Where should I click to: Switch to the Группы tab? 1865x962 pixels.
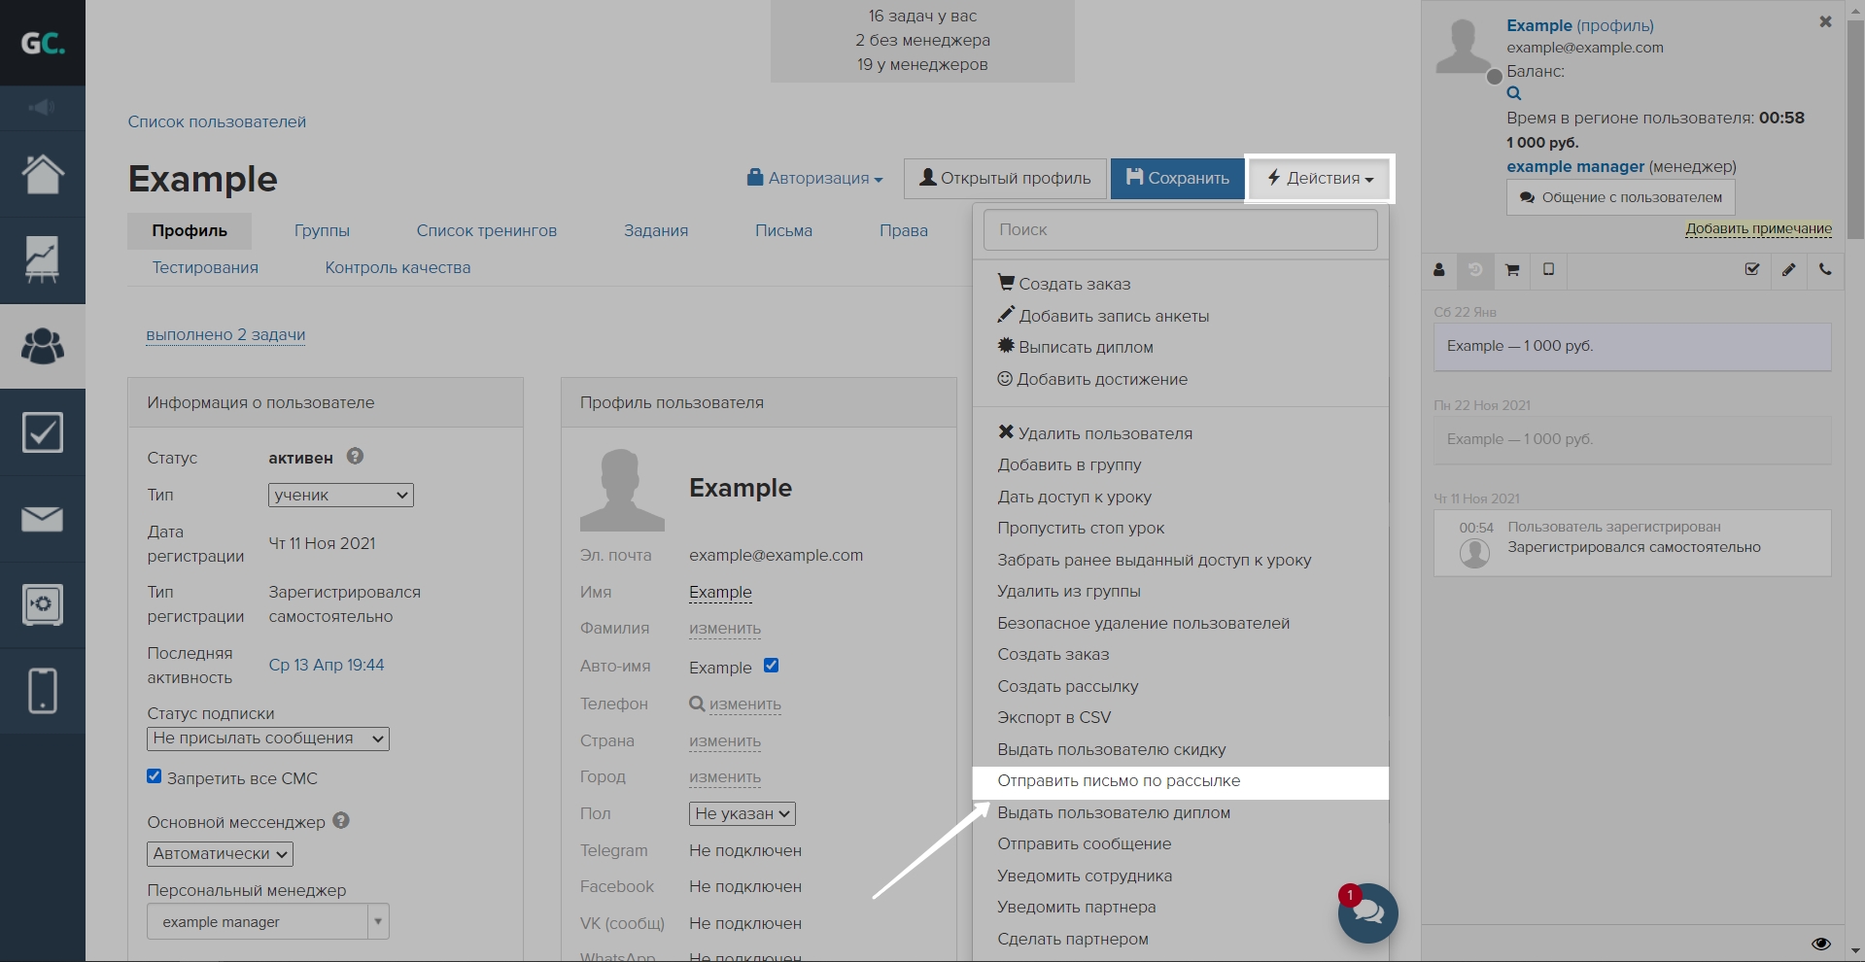pos(322,231)
